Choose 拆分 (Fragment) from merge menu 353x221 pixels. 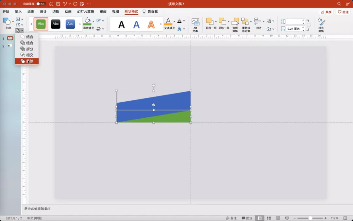(27, 49)
